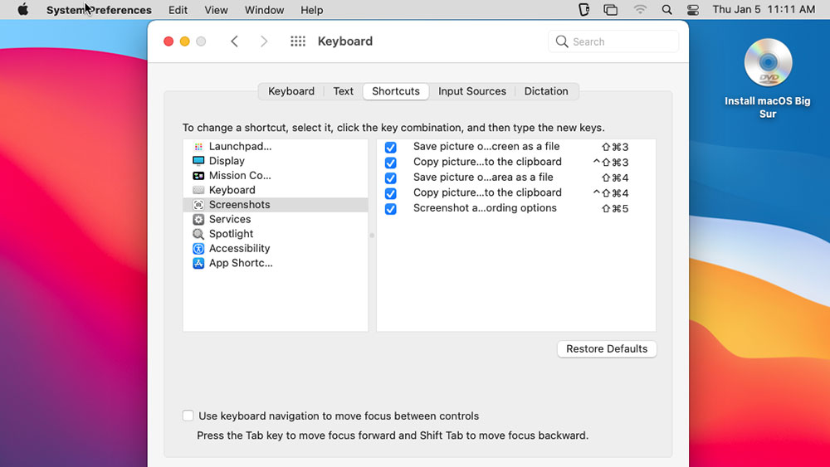Screen dimensions: 830x467
Task: Switch to the Text tab
Action: tap(343, 91)
